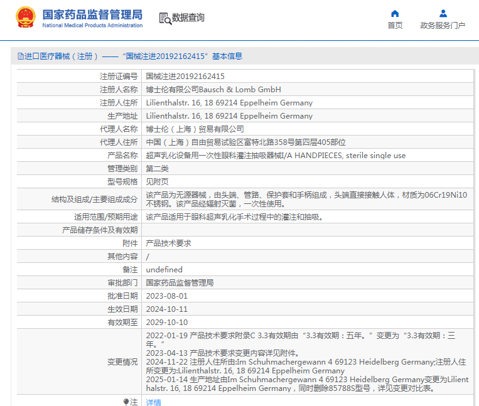Image resolution: width=479 pixels, height=406 pixels.
Task: Click the 代理人住所 address value
Action: pos(245,142)
